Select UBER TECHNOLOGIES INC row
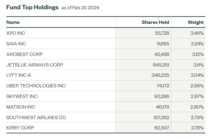 [x=36, y=86]
